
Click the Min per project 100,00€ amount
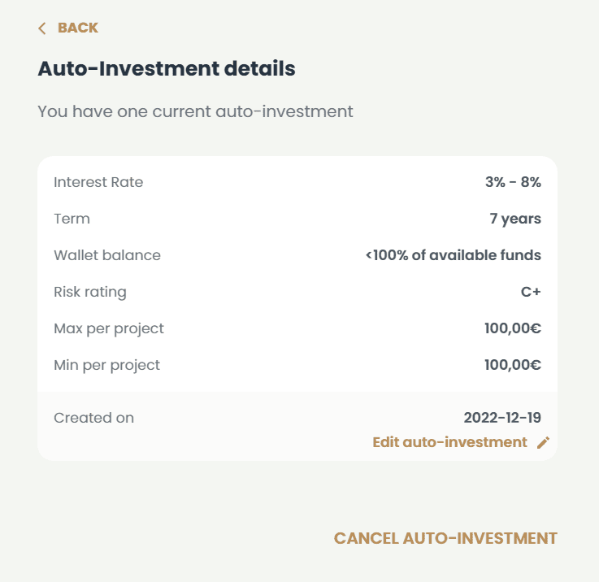pos(512,365)
